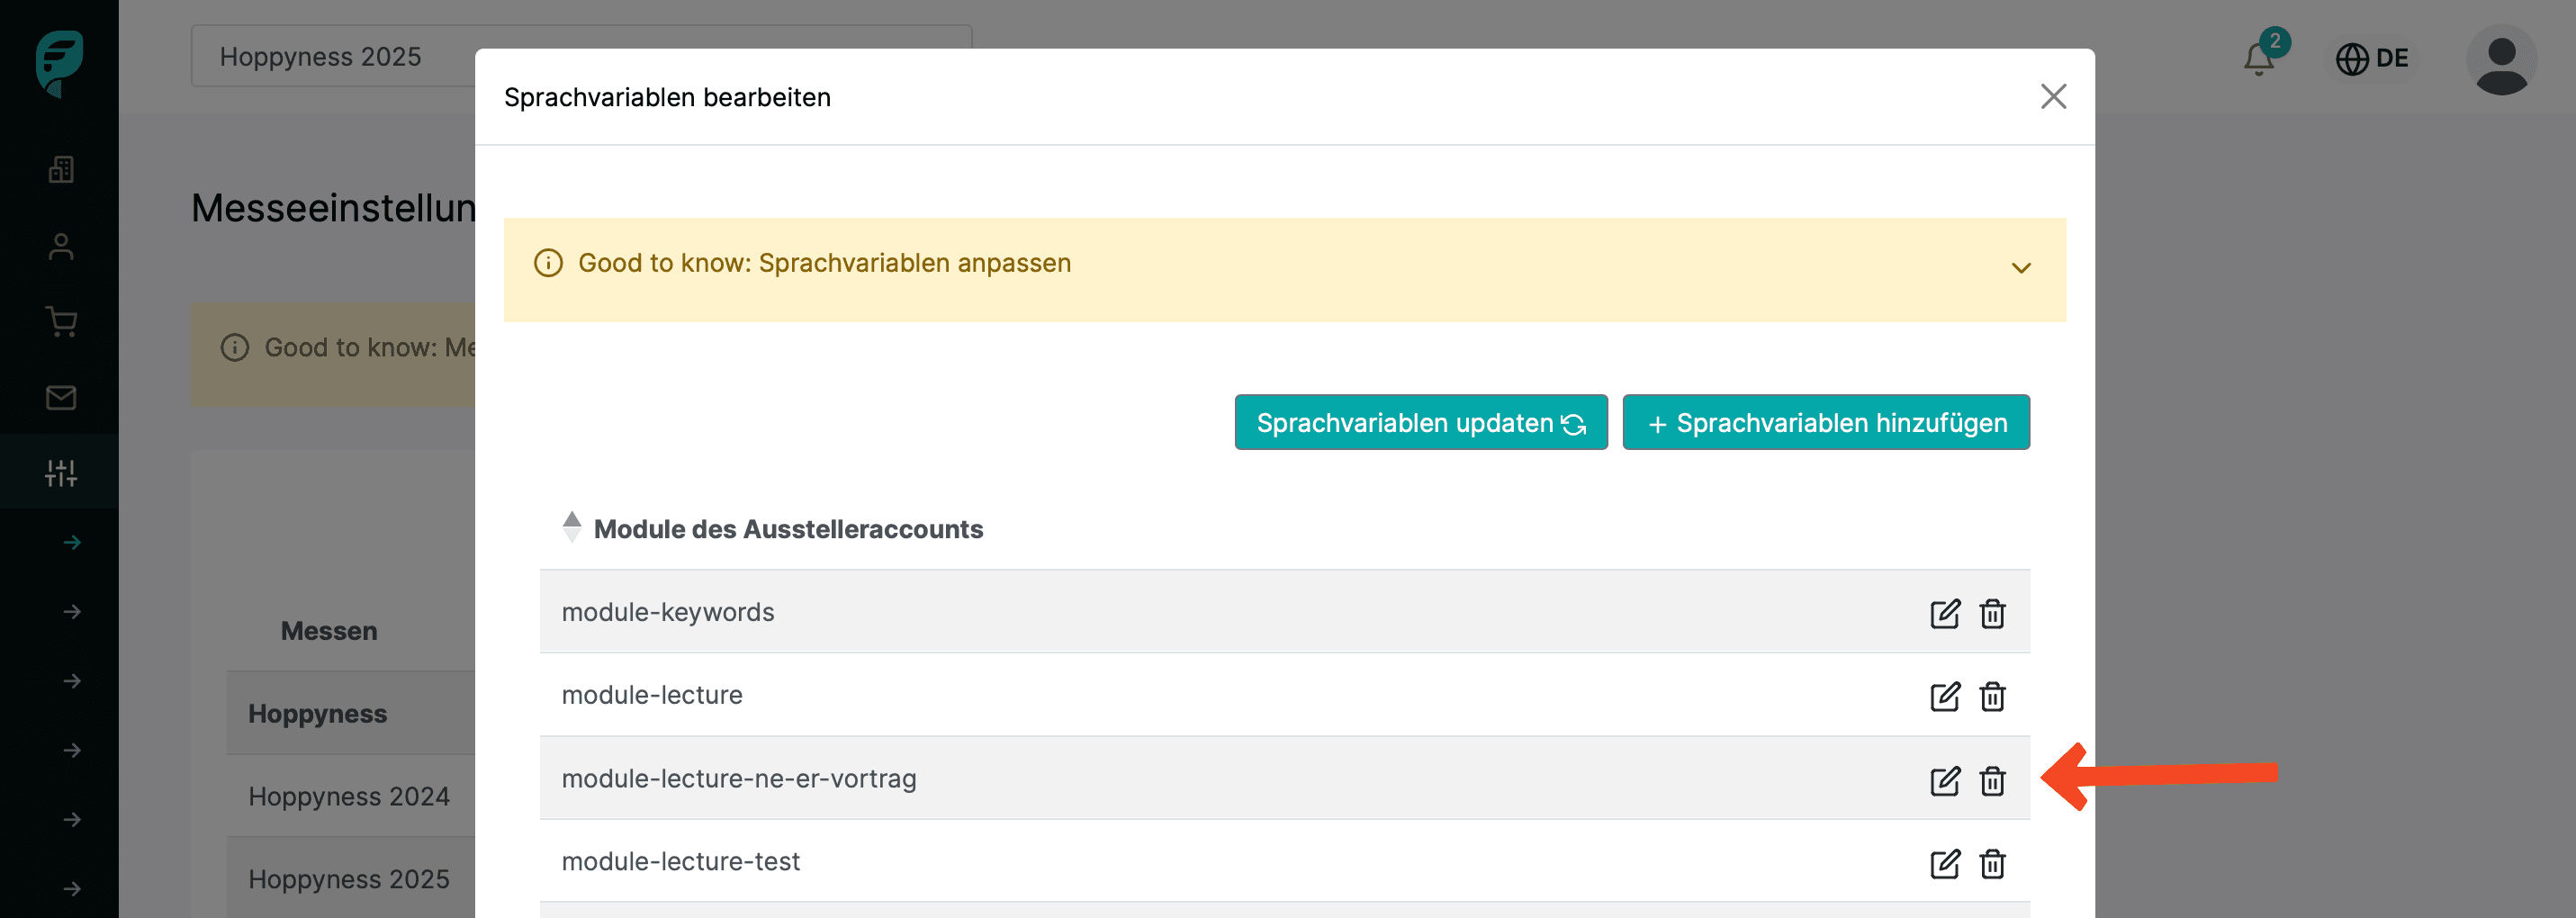Viewport: 2576px width, 918px height.
Task: Expand Good to know: Sprachvariablen anpassen
Action: (2021, 268)
